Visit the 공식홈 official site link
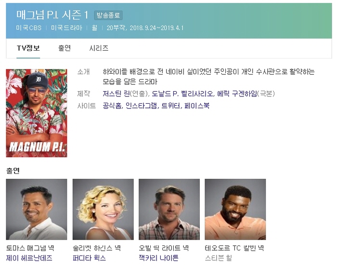Viewport: 337px width, 269px height. [x=113, y=106]
